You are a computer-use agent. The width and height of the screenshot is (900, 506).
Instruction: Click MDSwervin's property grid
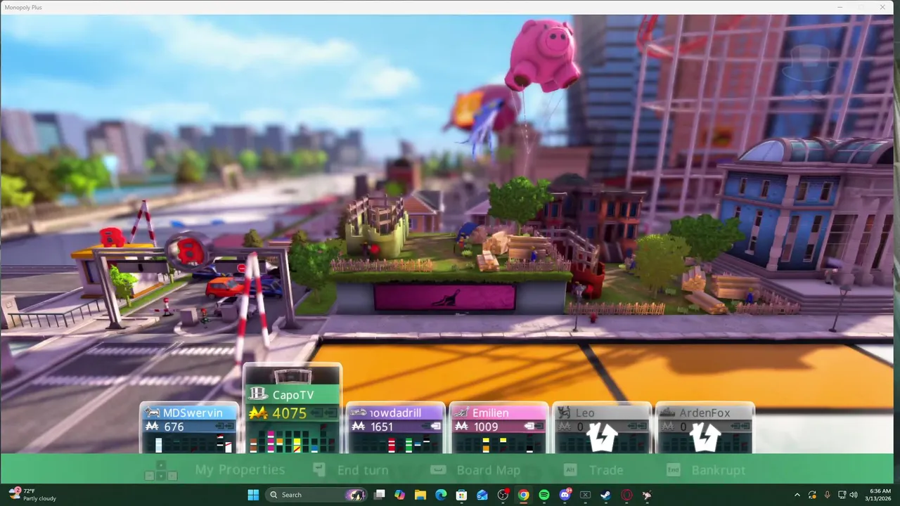(x=189, y=443)
